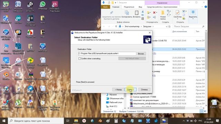
Task: Click the Explorer help question mark icon
Action: [206, 7]
